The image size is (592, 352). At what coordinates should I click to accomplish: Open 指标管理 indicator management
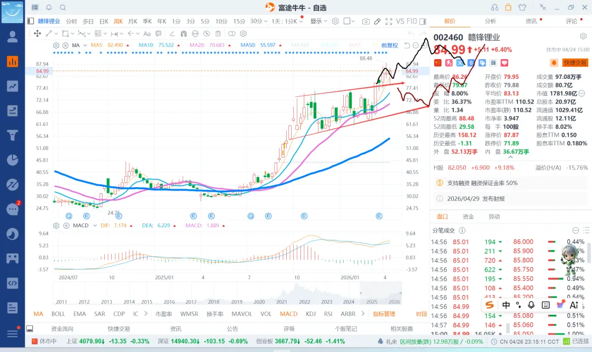click(384, 314)
